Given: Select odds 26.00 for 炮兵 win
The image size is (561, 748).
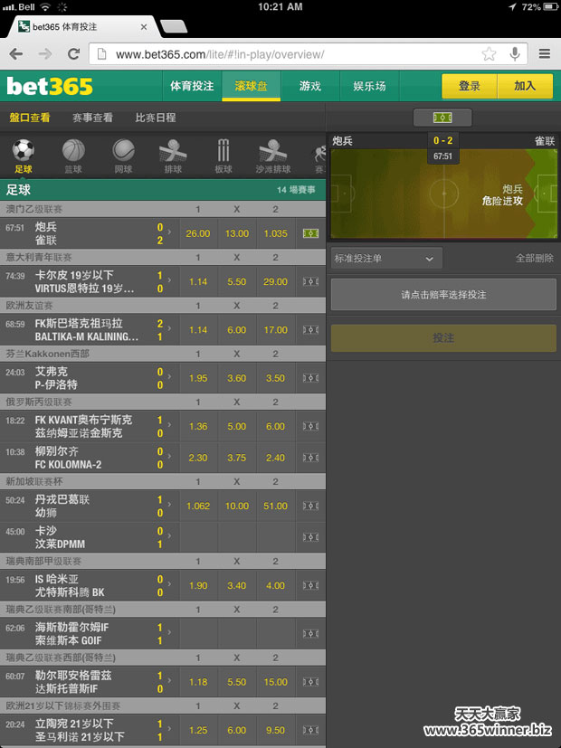Looking at the screenshot, I should 198,233.
